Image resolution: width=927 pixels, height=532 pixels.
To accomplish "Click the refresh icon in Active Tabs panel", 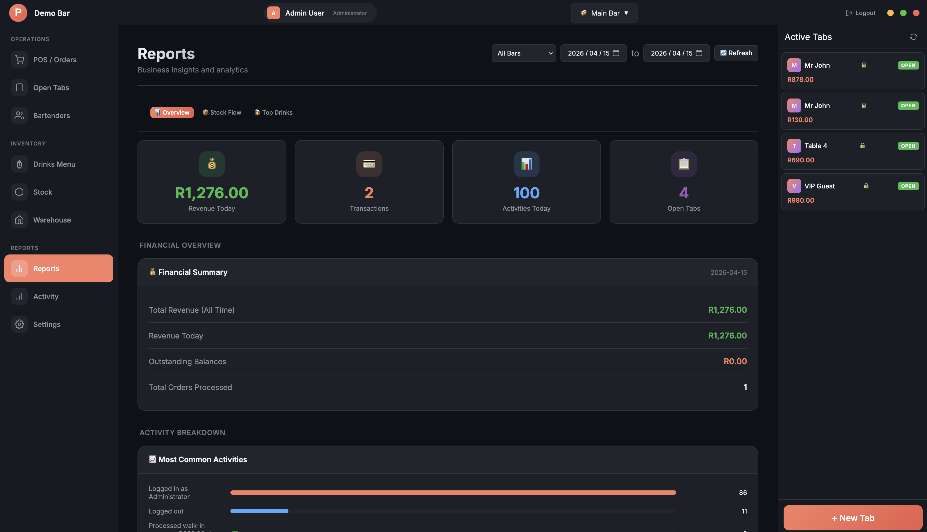I will click(x=914, y=37).
